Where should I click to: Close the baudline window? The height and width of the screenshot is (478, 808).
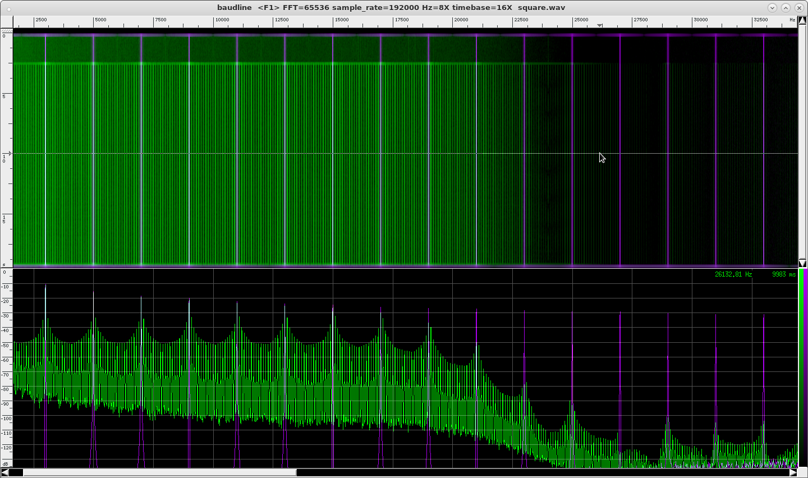[x=798, y=7]
